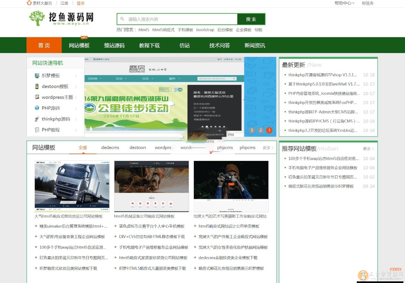Select the 织梦模板 monitor icon in quick navigation

tap(38, 75)
